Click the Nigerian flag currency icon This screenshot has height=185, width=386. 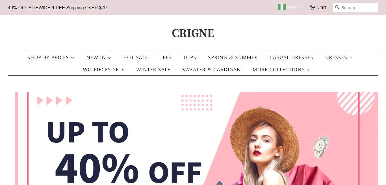click(x=282, y=7)
